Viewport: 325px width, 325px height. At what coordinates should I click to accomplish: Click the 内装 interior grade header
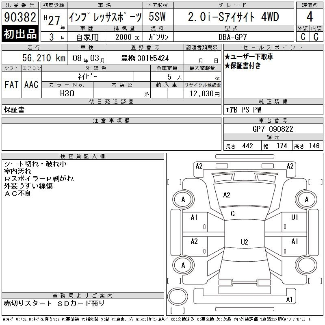316,28
